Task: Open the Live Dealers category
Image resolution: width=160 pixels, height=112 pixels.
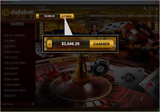Action: tap(11, 68)
